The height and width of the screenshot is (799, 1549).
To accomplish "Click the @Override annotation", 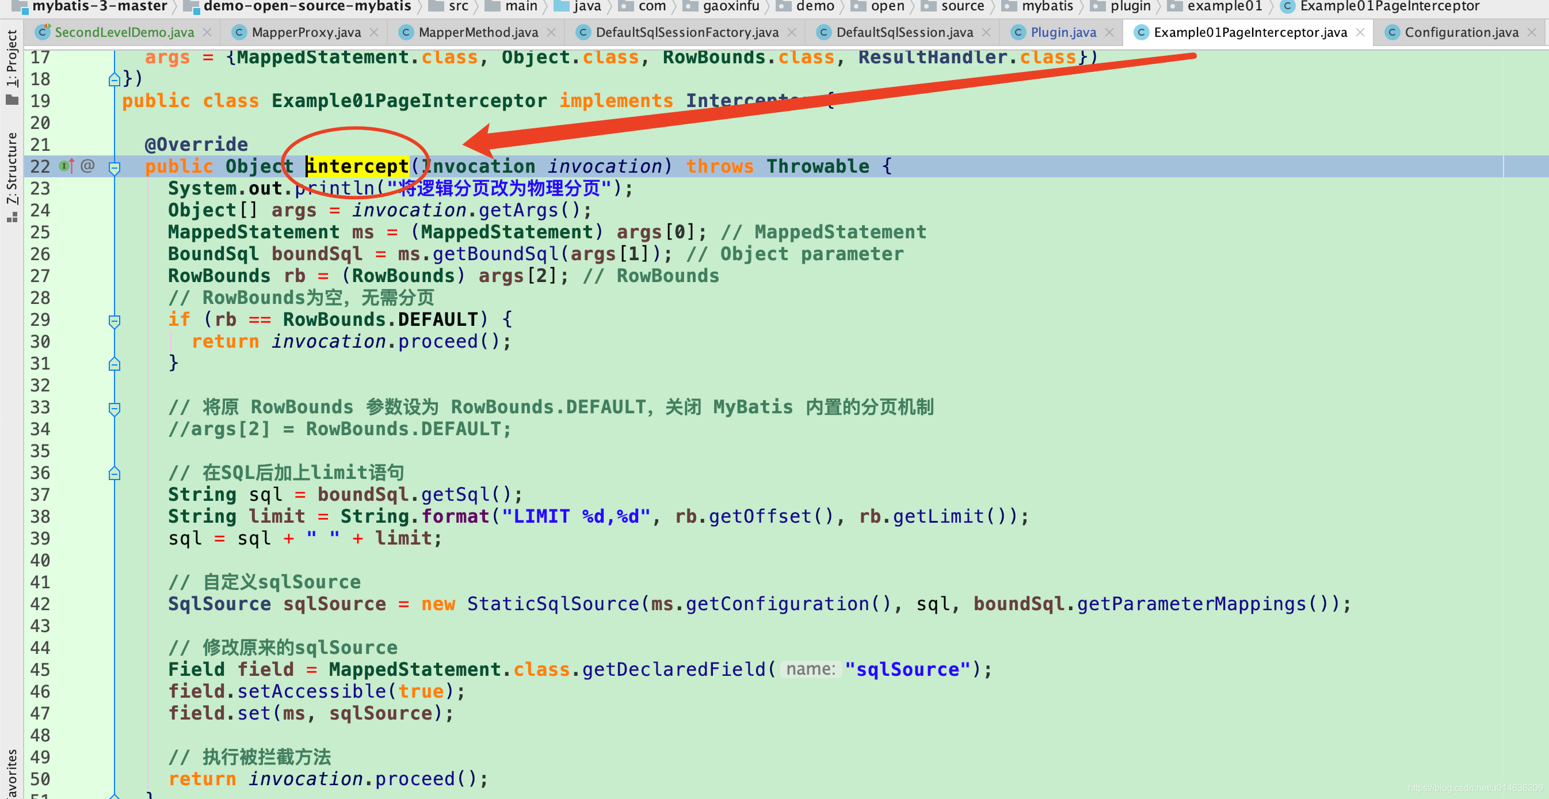I will (196, 144).
